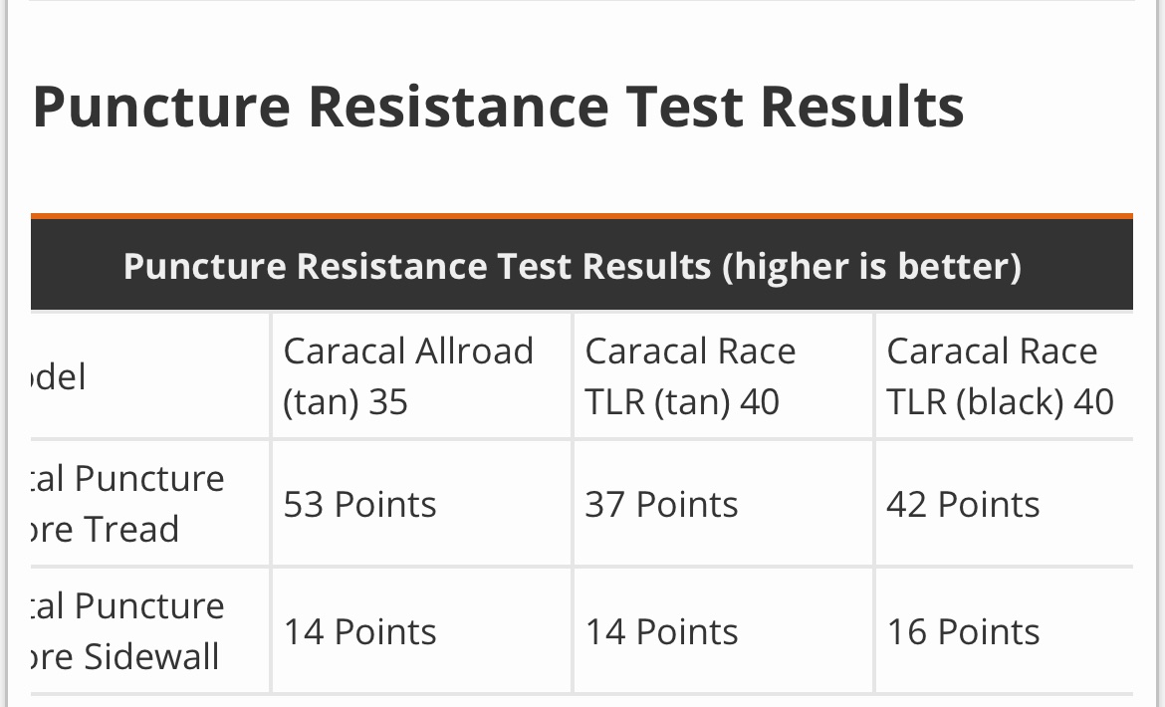Click the "(higher is better)" caption text

pyautogui.click(x=871, y=266)
